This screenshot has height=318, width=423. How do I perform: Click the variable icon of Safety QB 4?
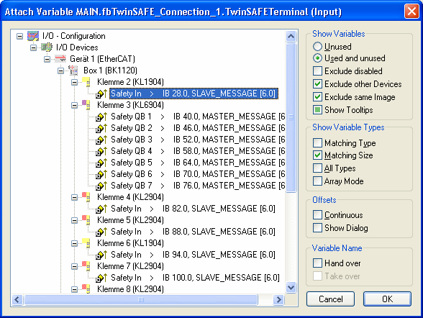(101, 151)
